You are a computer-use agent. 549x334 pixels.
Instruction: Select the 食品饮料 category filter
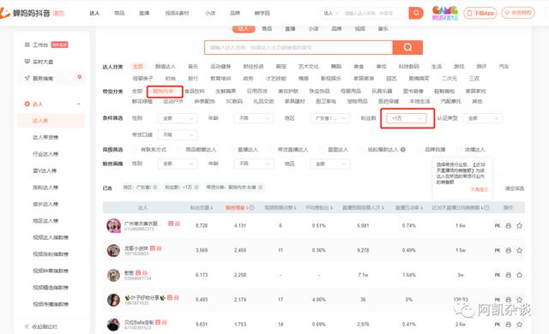click(x=195, y=91)
